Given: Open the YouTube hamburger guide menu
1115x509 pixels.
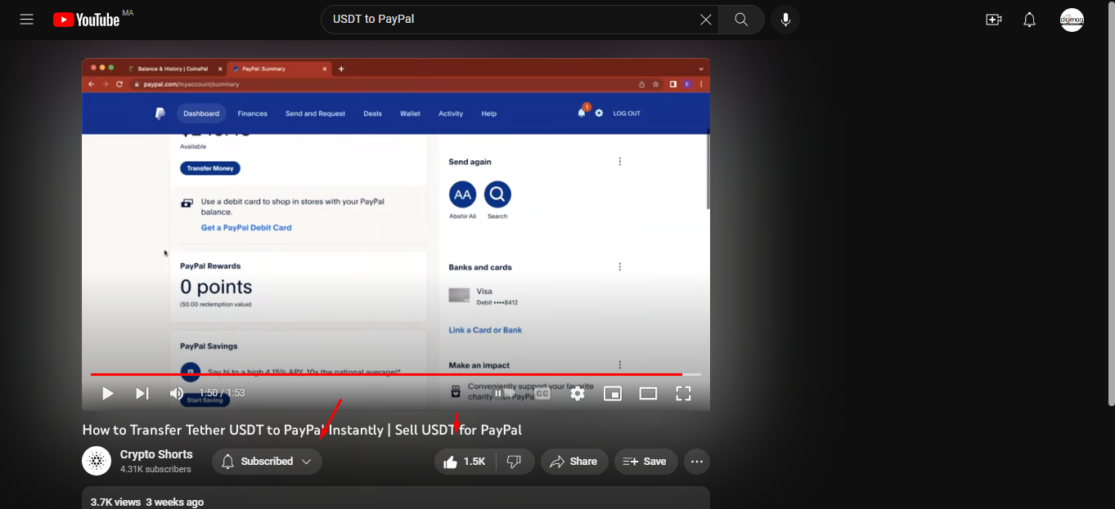Looking at the screenshot, I should point(27,20).
